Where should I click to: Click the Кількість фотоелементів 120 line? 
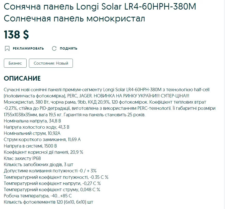tap(49, 202)
